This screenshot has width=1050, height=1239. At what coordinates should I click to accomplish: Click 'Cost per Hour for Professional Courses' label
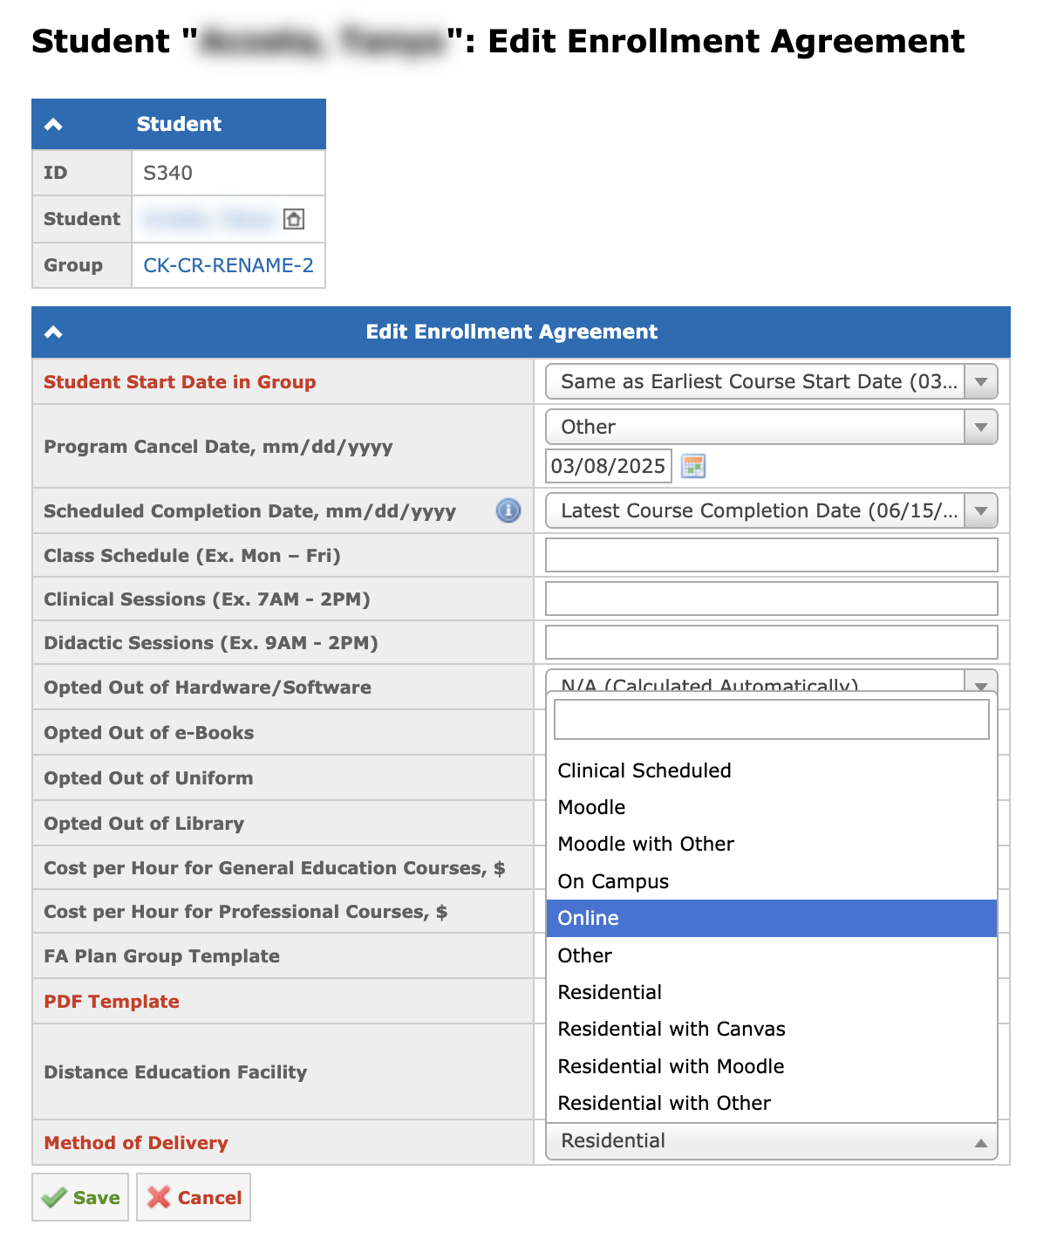[x=246, y=911]
